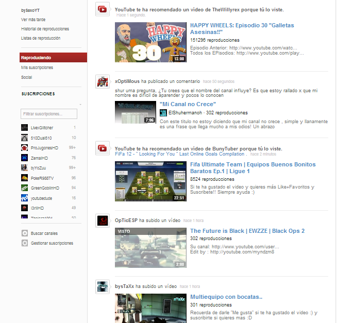The image size is (337, 323).
Task: Open the 510Dual510 channel avatar icon
Action: 24,138
